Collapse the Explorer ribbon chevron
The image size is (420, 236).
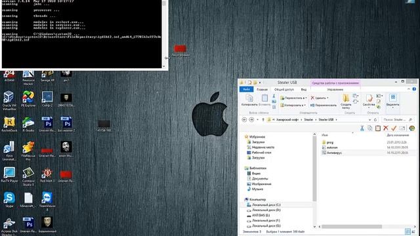point(409,89)
